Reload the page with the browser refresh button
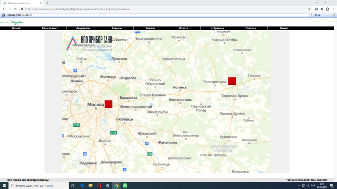337x189 pixels. click(15, 9)
